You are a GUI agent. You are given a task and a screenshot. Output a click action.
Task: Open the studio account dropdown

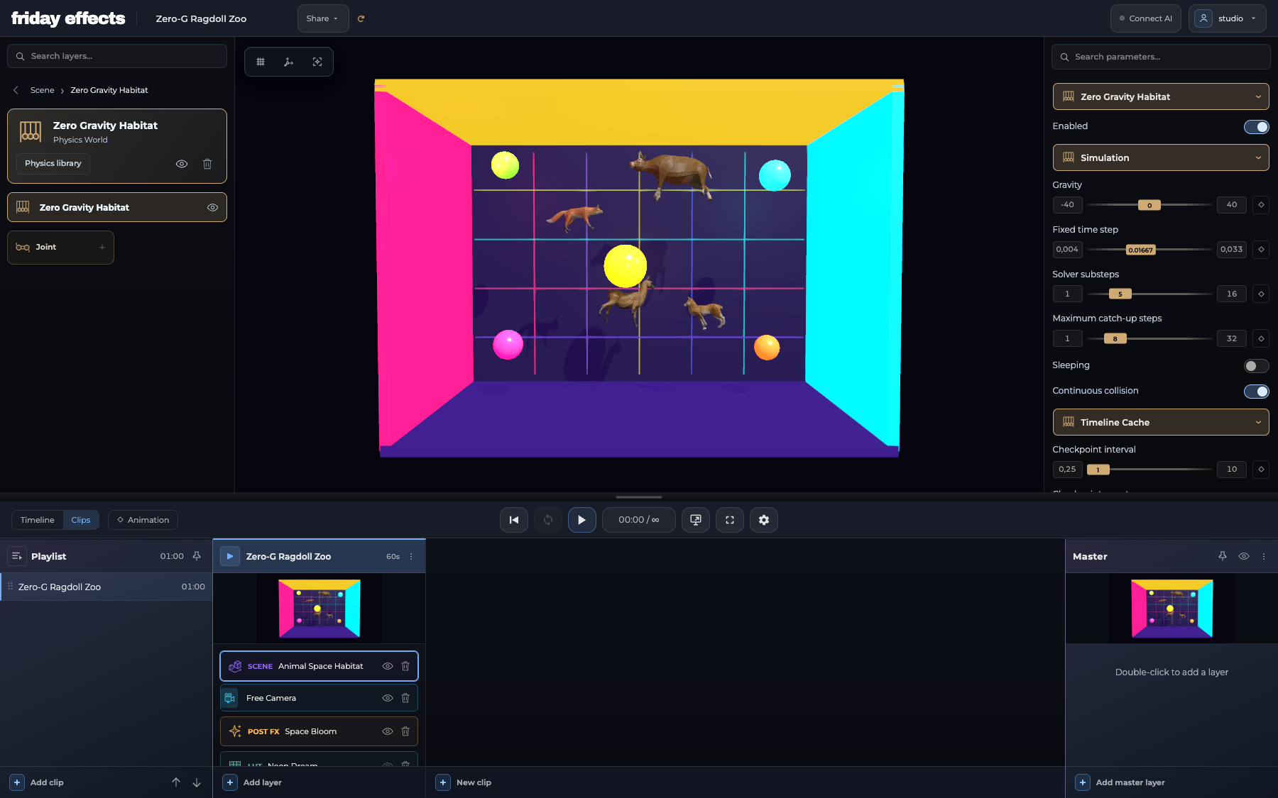[x=1227, y=18]
